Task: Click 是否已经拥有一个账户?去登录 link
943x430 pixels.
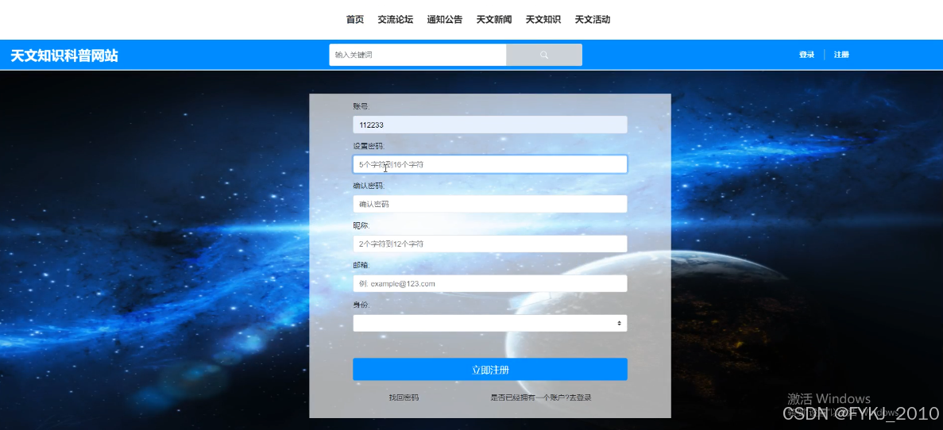Action: coord(541,397)
